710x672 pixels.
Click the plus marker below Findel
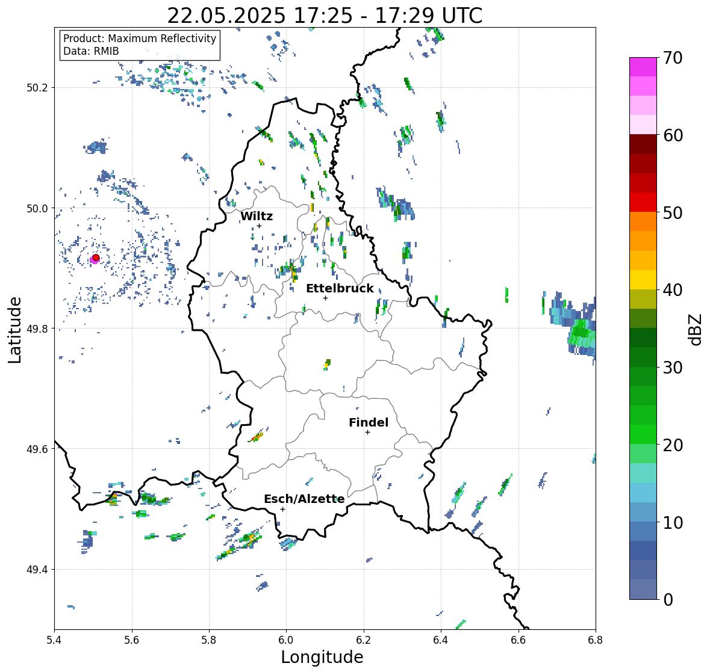click(x=367, y=433)
